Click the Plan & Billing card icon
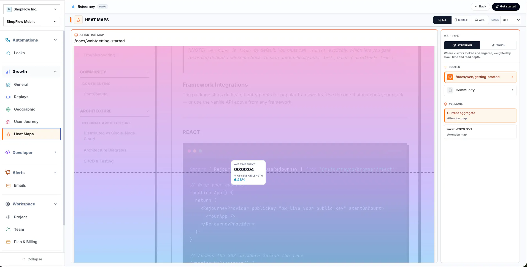Screen dimensions: 527x267 [x=8, y=242]
